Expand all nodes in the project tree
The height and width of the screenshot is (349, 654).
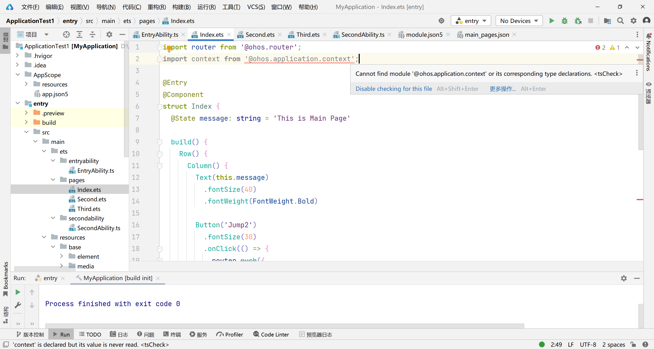pos(79,34)
